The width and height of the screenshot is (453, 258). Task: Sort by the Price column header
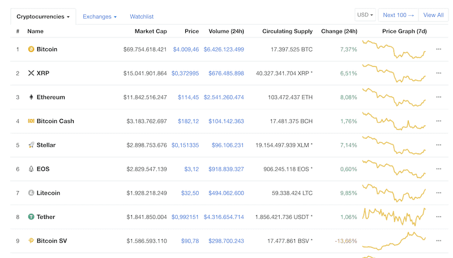(x=191, y=31)
